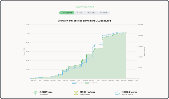This screenshot has width=169, height=99.
Task: Toggle Trees Planted series in legend
Action: (x=91, y=83)
